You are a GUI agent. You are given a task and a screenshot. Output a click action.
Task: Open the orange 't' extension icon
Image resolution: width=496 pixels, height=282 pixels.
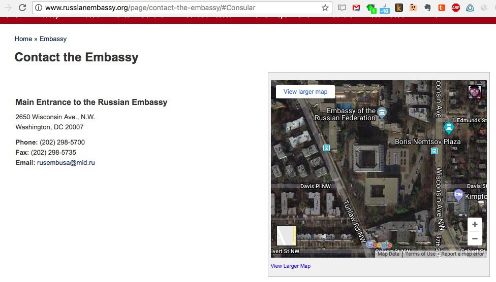442,8
